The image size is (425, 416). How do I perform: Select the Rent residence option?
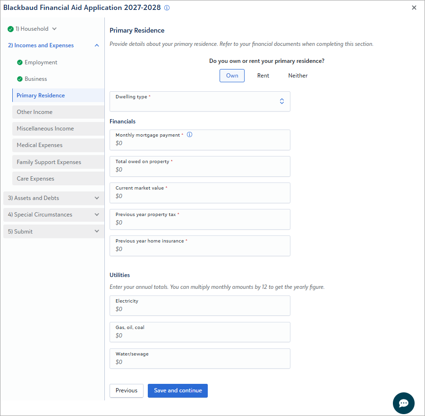[263, 76]
